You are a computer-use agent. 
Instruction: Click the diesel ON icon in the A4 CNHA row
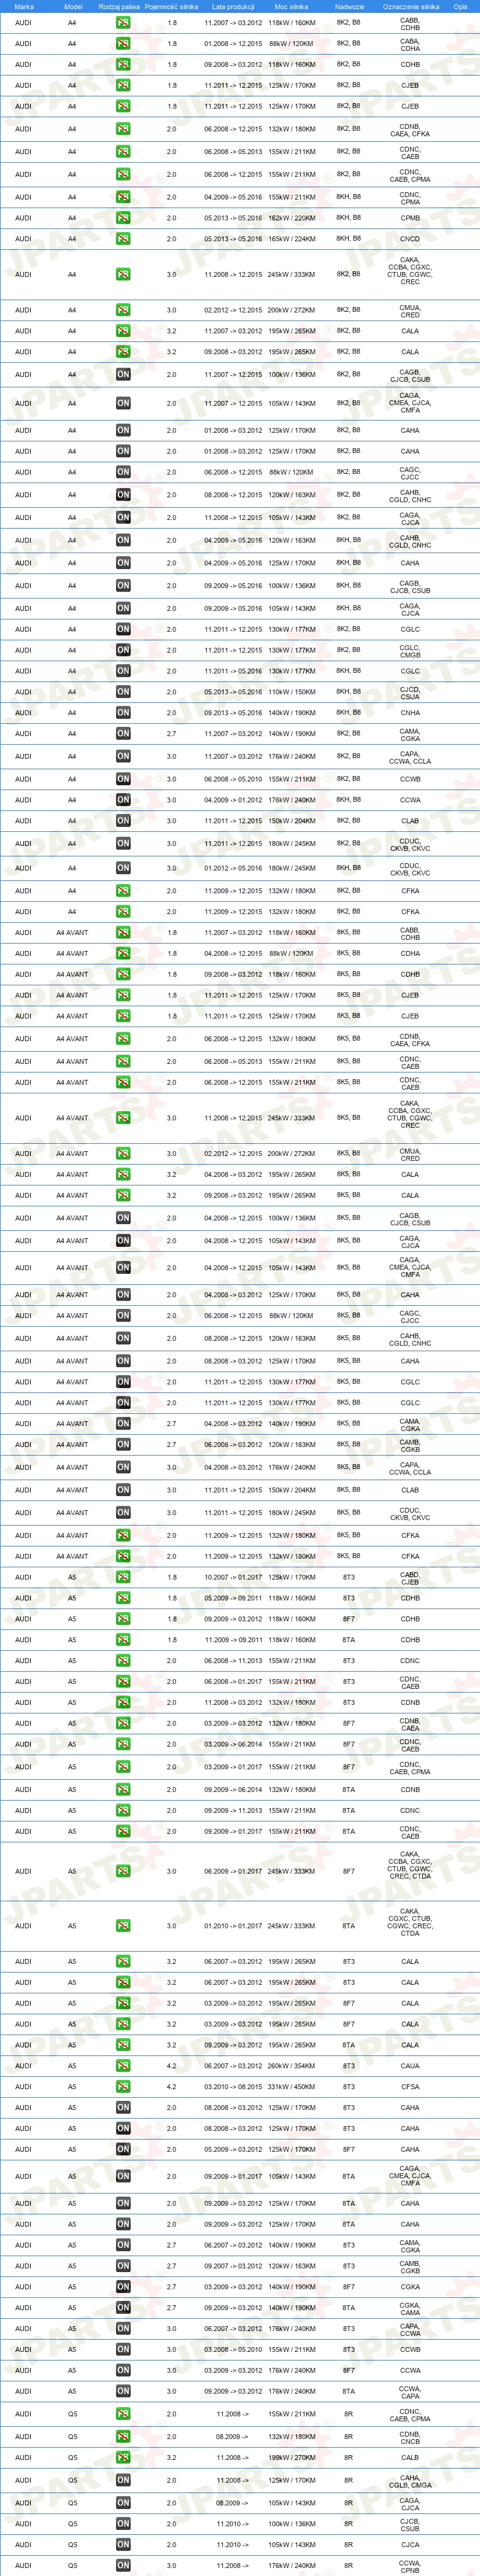pos(123,713)
